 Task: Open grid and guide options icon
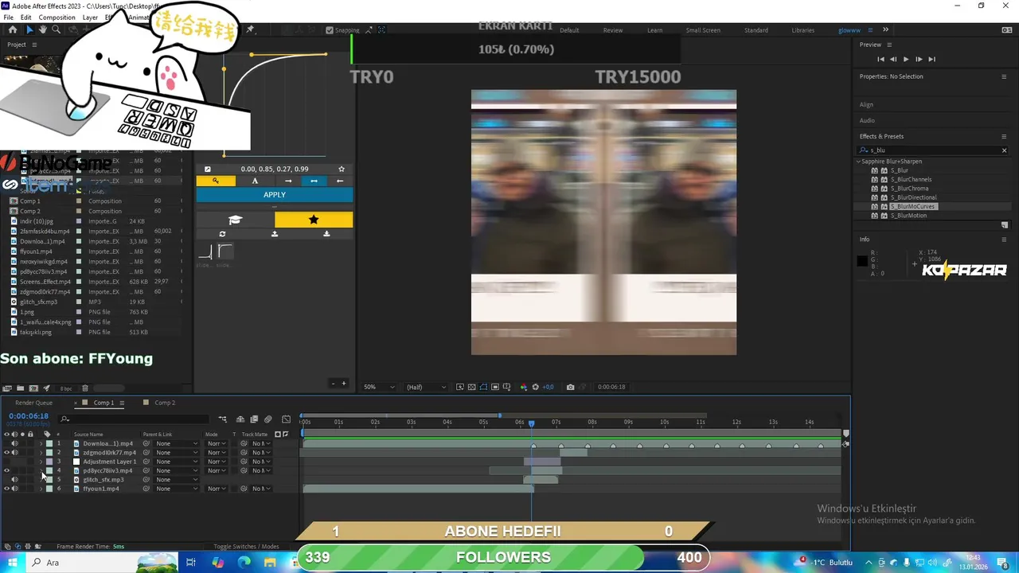(507, 387)
